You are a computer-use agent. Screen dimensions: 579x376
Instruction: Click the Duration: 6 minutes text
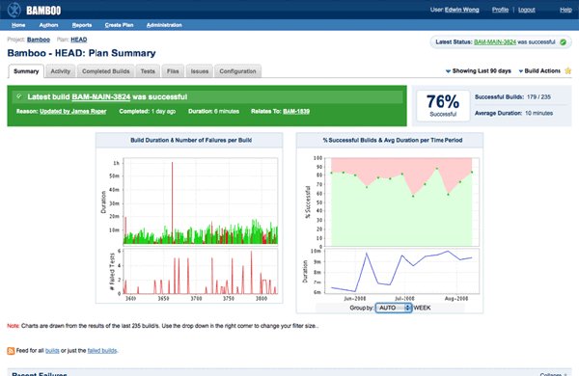pos(213,111)
